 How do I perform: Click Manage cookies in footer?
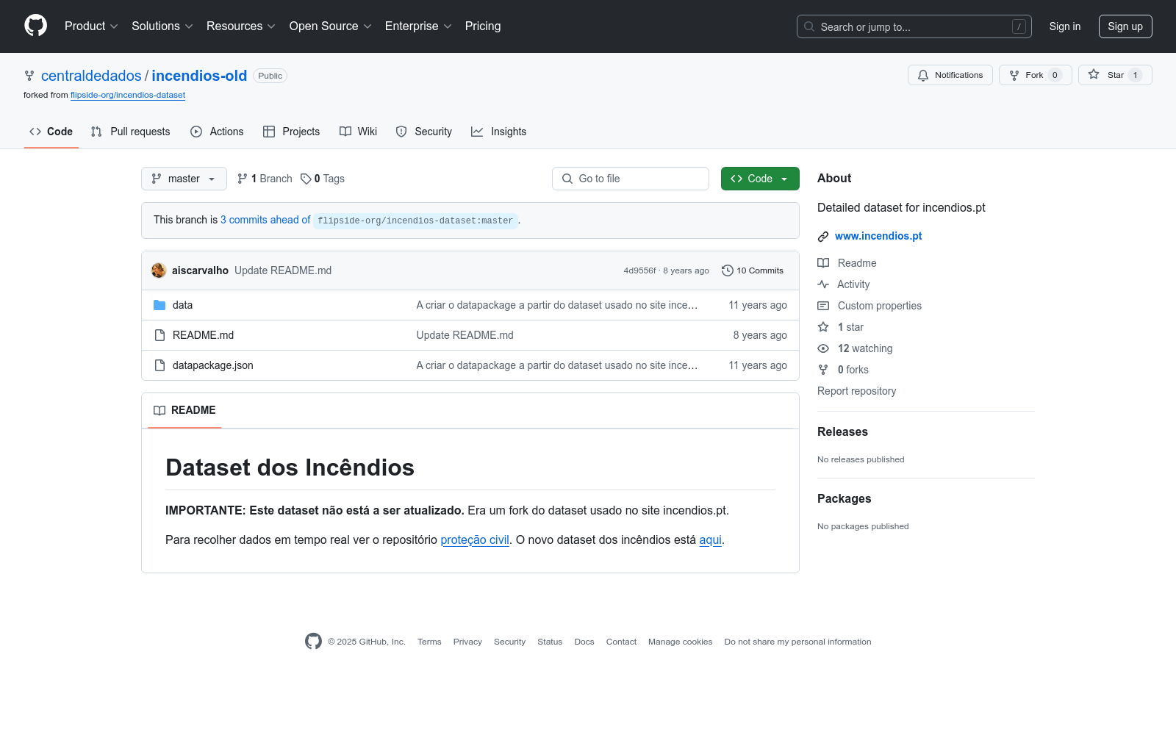(681, 642)
